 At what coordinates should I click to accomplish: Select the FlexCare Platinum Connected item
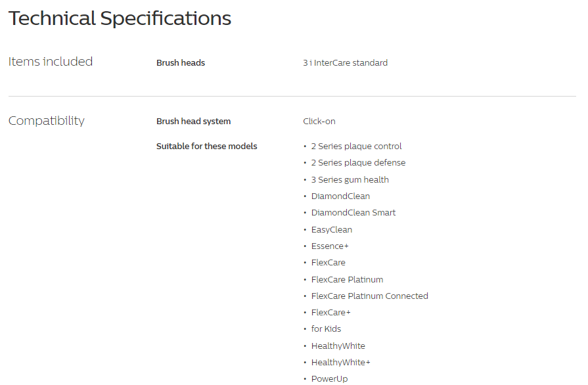tap(370, 296)
